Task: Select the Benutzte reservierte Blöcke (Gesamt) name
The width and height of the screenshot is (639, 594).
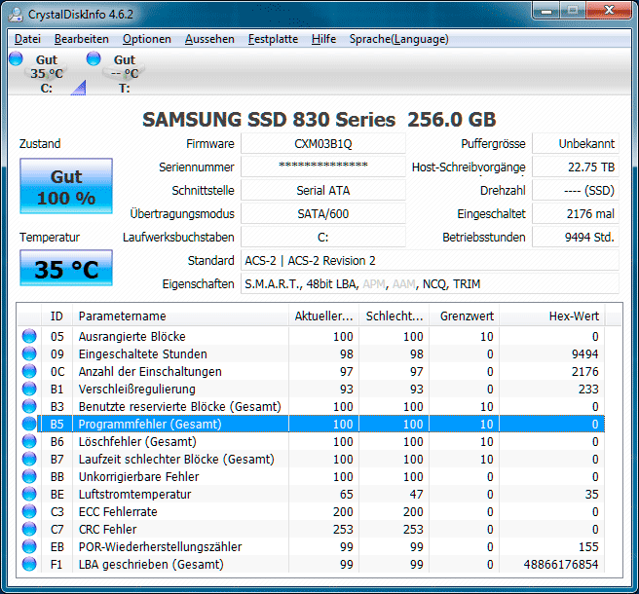Action: coord(179,407)
